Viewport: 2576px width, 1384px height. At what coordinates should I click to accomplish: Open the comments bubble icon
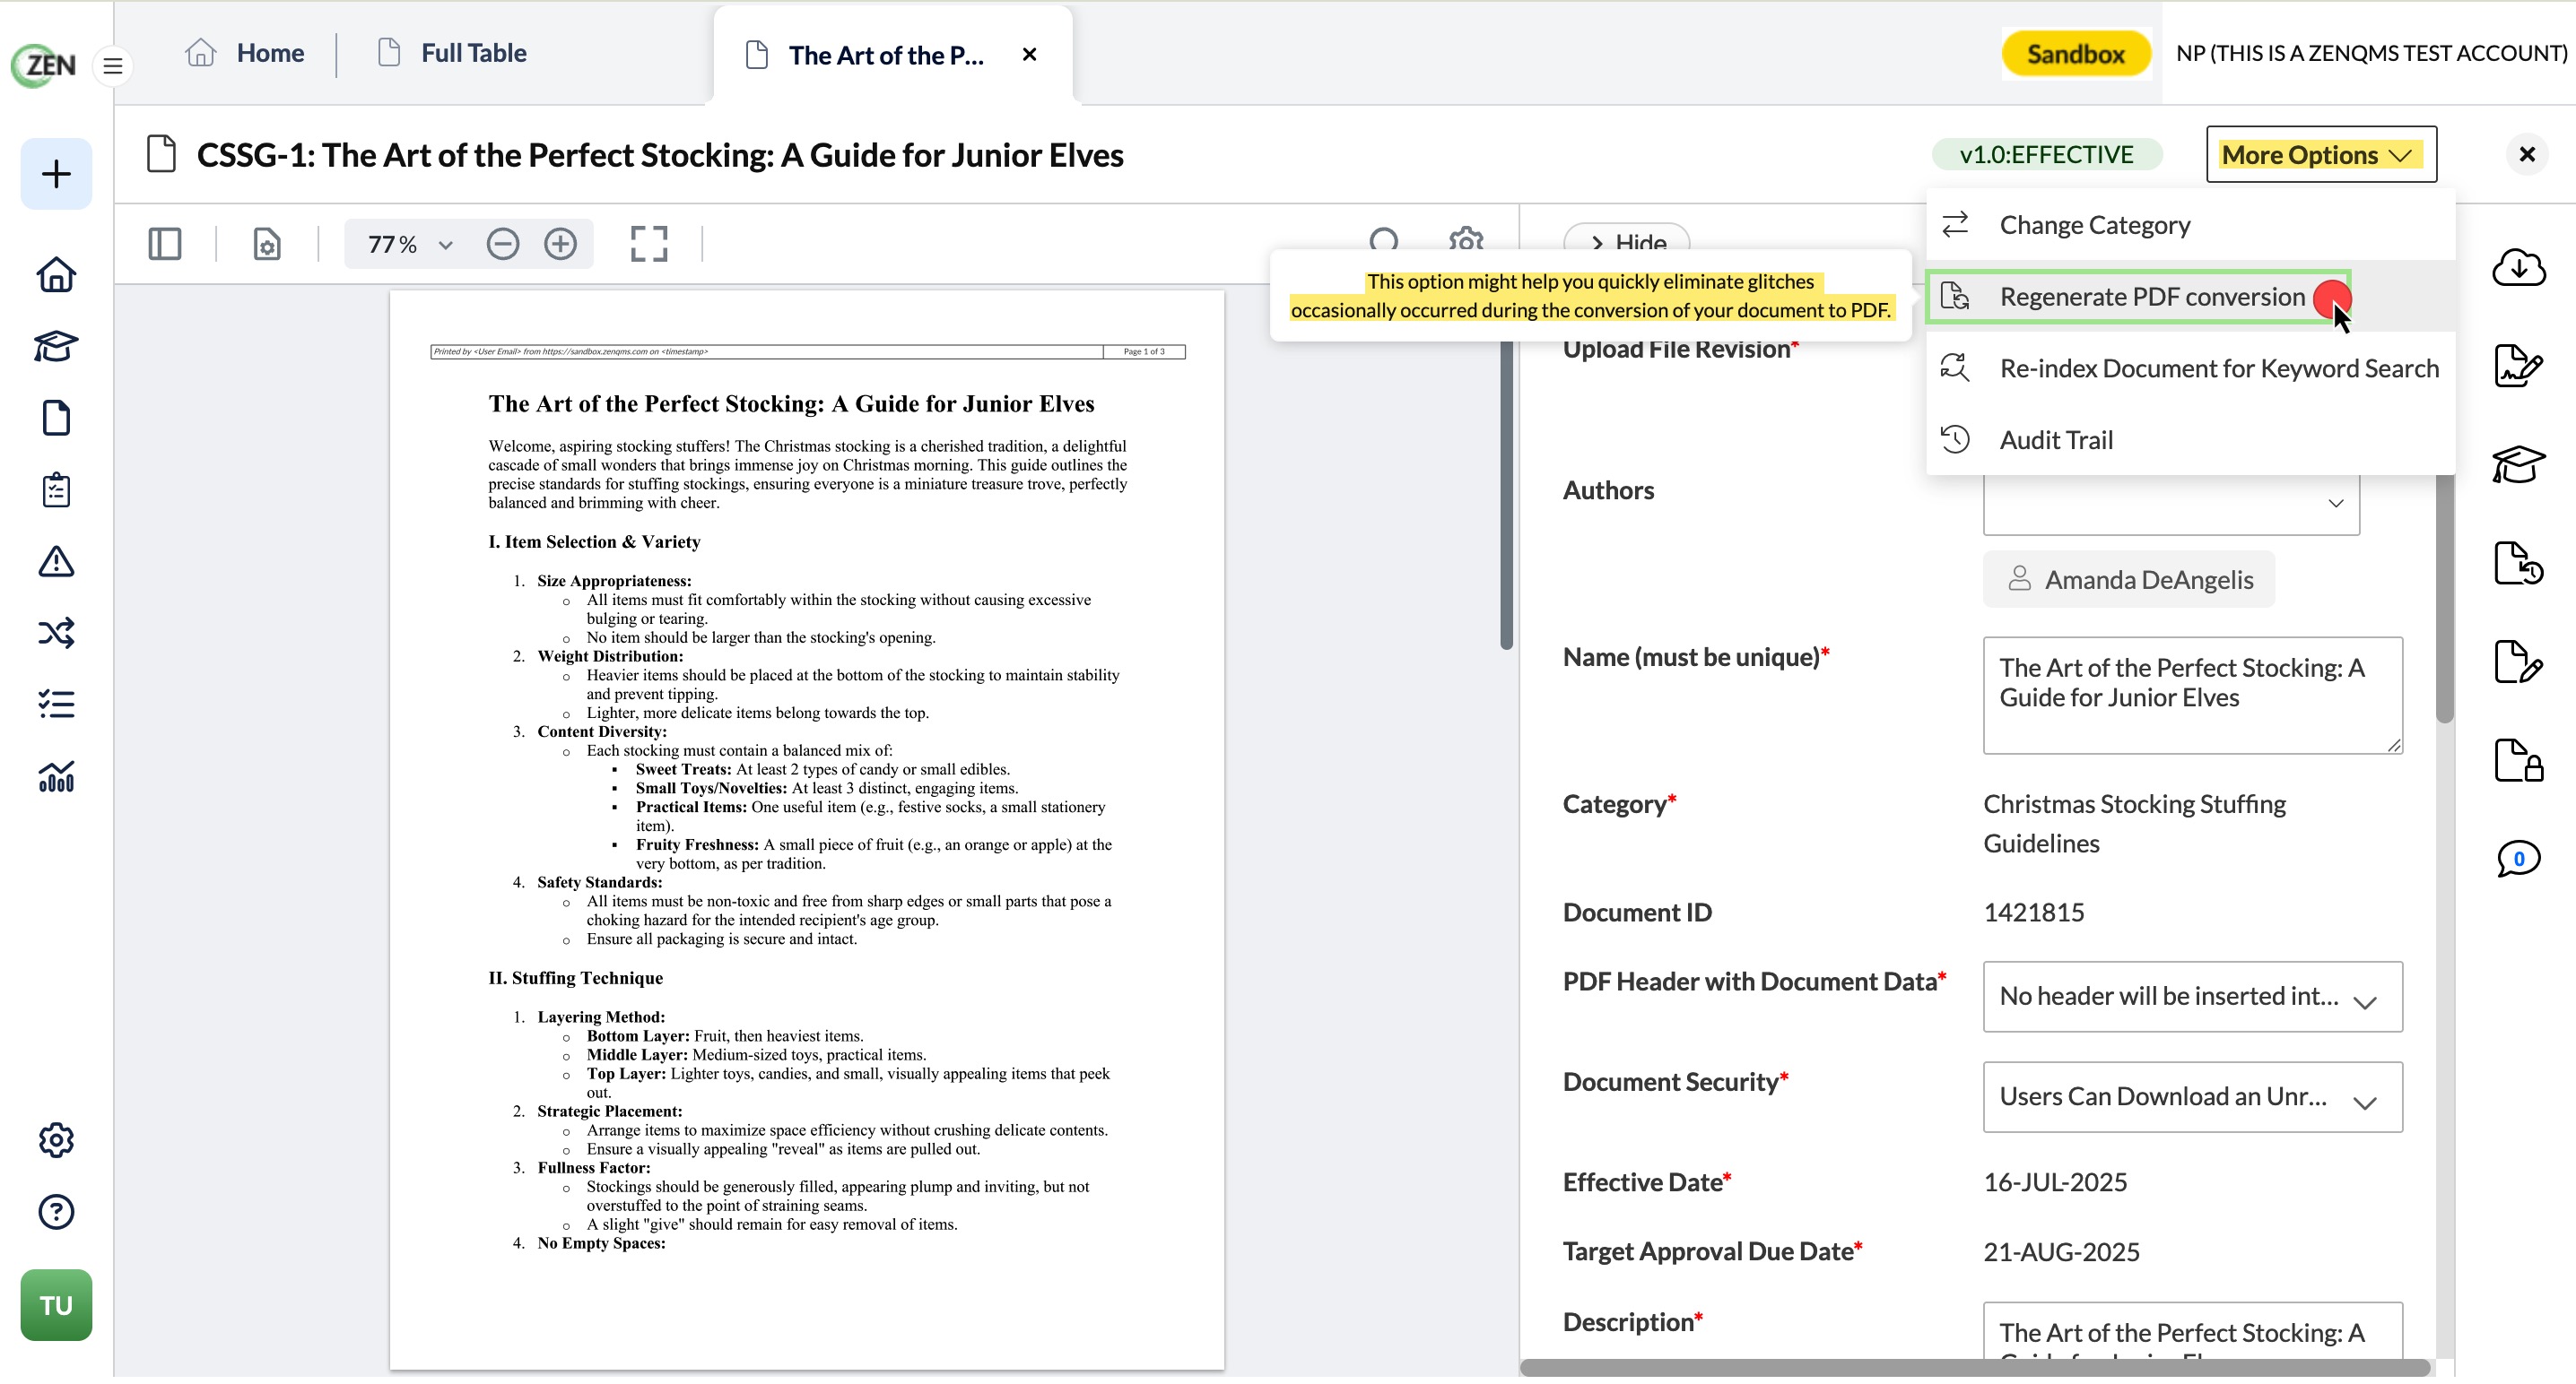(x=2518, y=860)
